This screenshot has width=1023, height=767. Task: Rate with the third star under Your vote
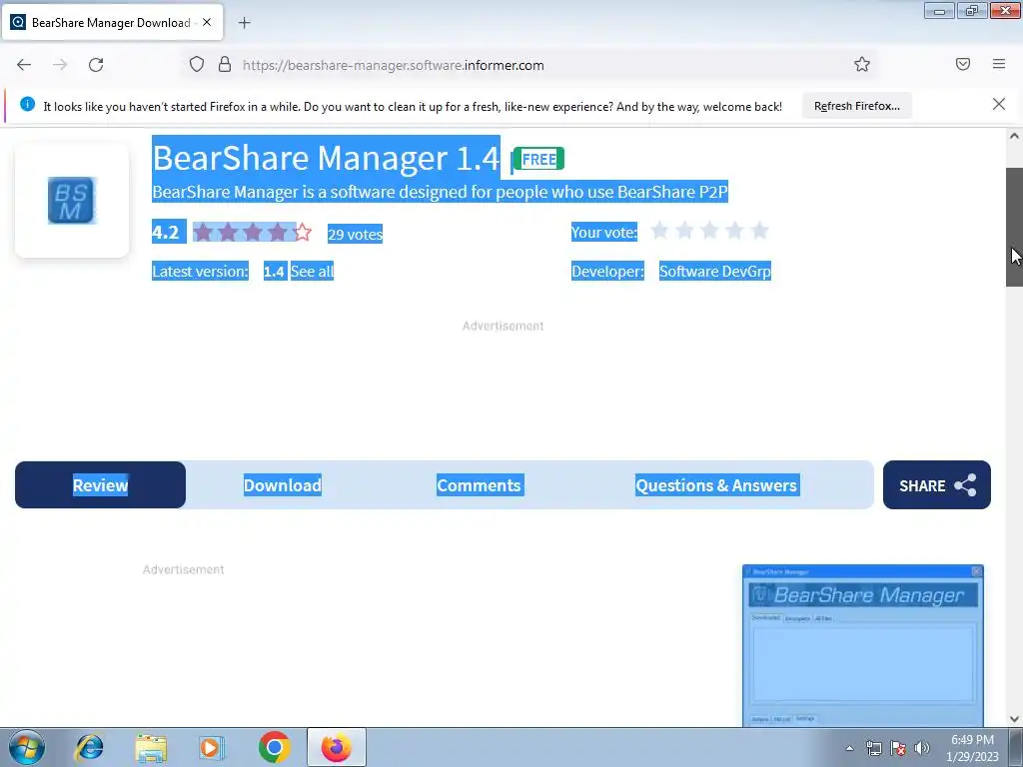710,231
